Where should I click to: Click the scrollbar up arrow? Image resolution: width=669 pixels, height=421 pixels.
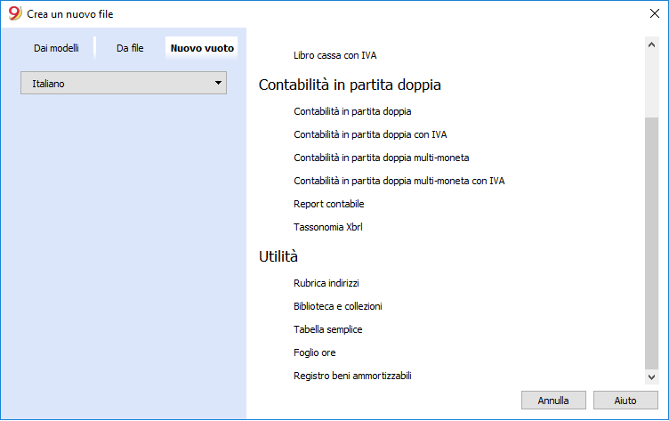pyautogui.click(x=651, y=45)
